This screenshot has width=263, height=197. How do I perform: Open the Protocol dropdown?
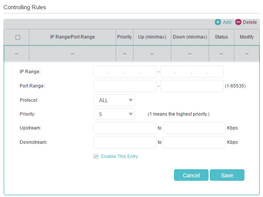pos(114,100)
